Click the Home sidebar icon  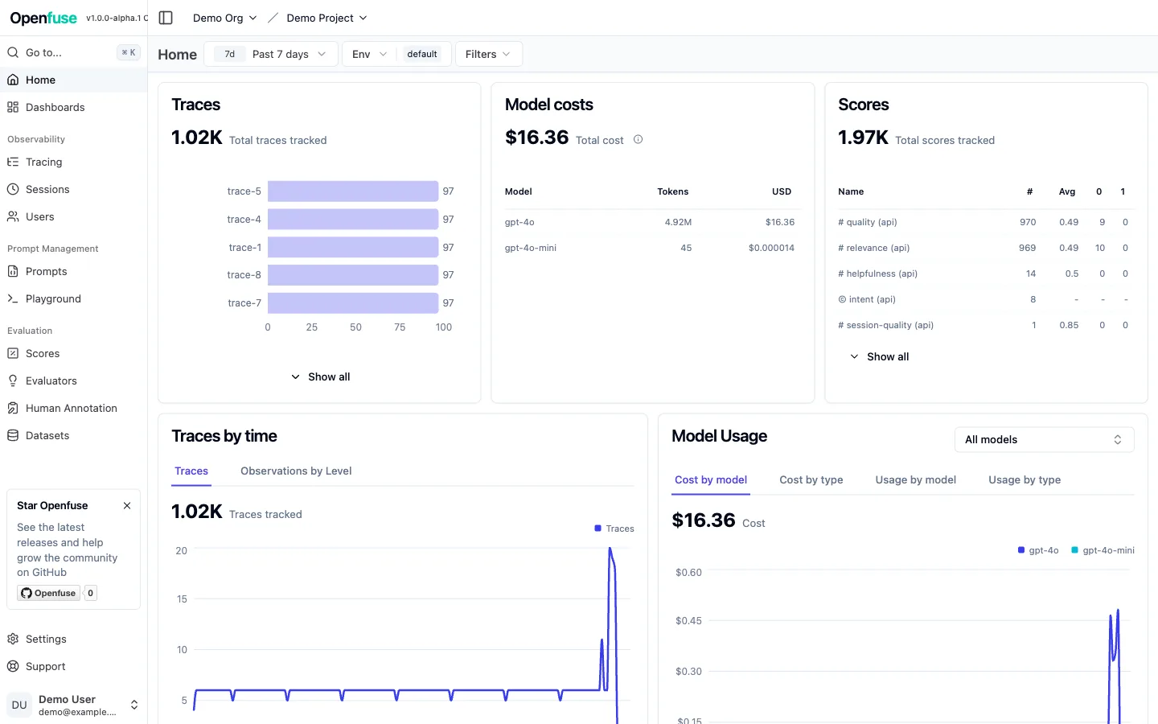point(13,80)
